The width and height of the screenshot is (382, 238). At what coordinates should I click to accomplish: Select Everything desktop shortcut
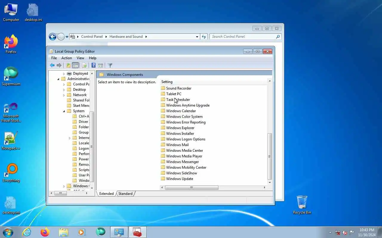pyautogui.click(x=11, y=173)
